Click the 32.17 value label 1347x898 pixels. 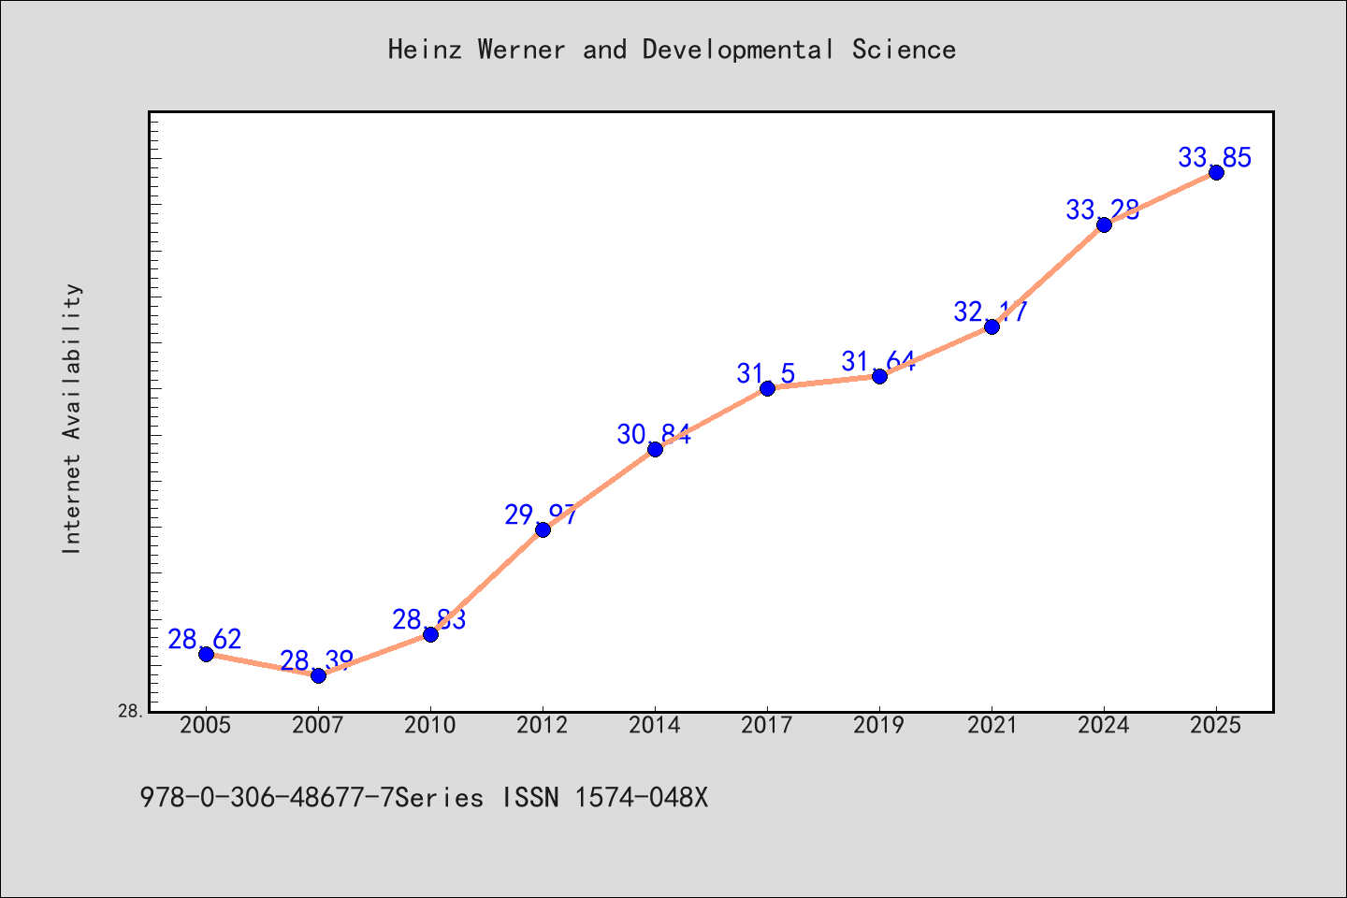991,311
